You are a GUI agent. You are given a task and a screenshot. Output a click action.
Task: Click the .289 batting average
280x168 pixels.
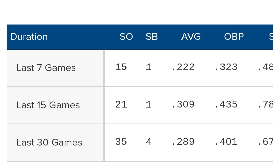click(x=183, y=142)
